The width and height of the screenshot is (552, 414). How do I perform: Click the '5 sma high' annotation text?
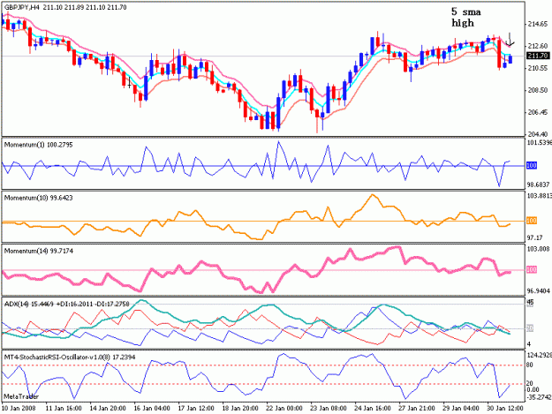click(466, 18)
